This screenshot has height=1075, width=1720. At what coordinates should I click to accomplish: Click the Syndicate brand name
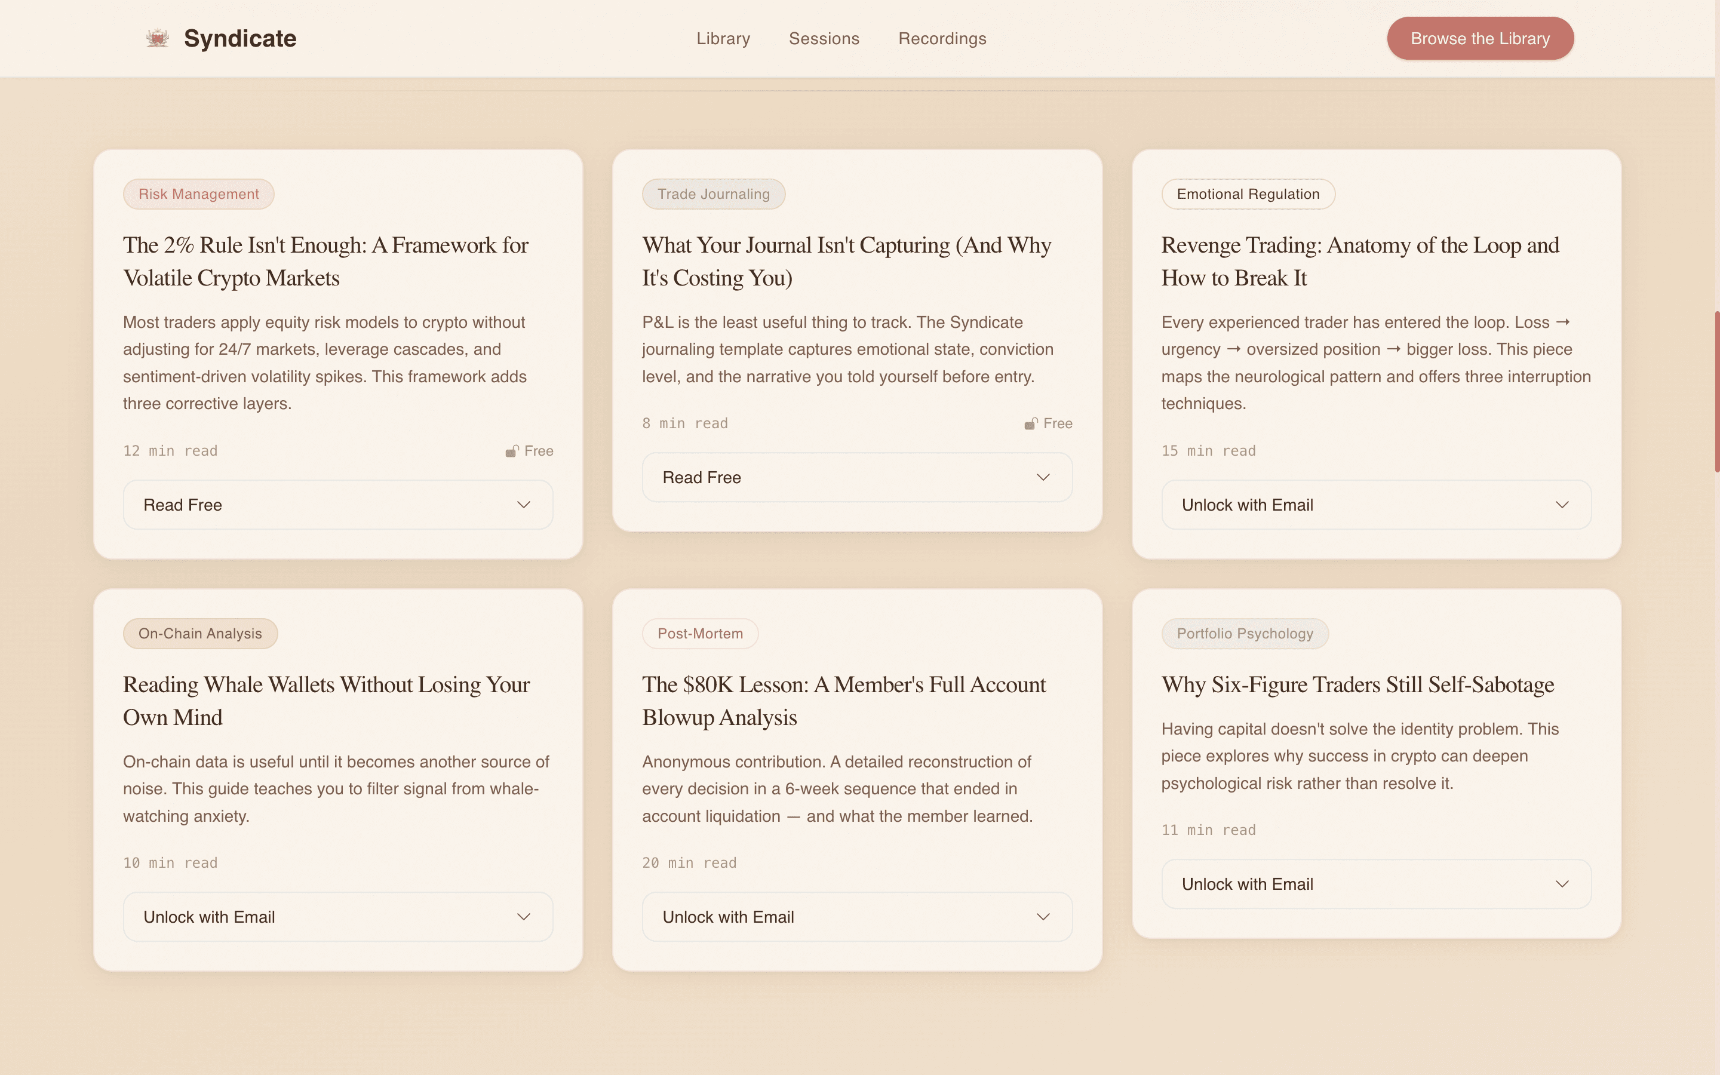click(240, 38)
